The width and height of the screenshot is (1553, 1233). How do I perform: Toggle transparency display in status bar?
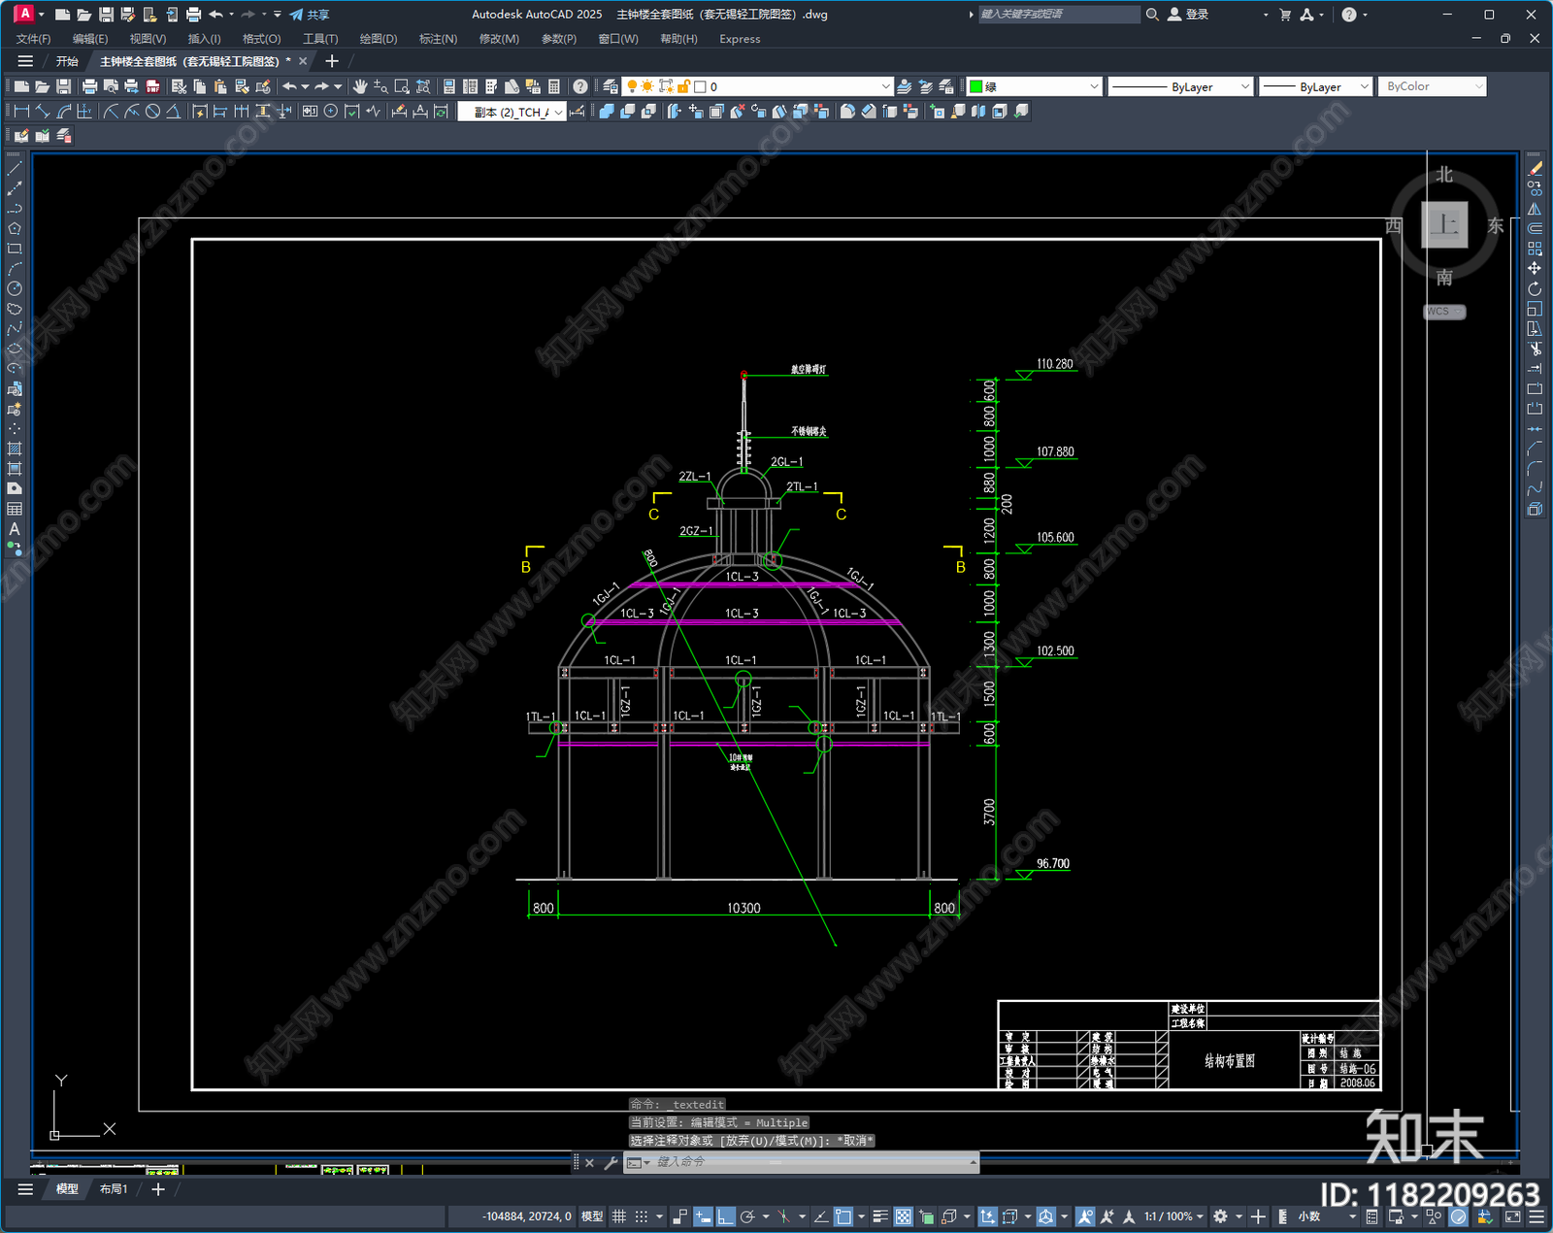coord(903,1216)
